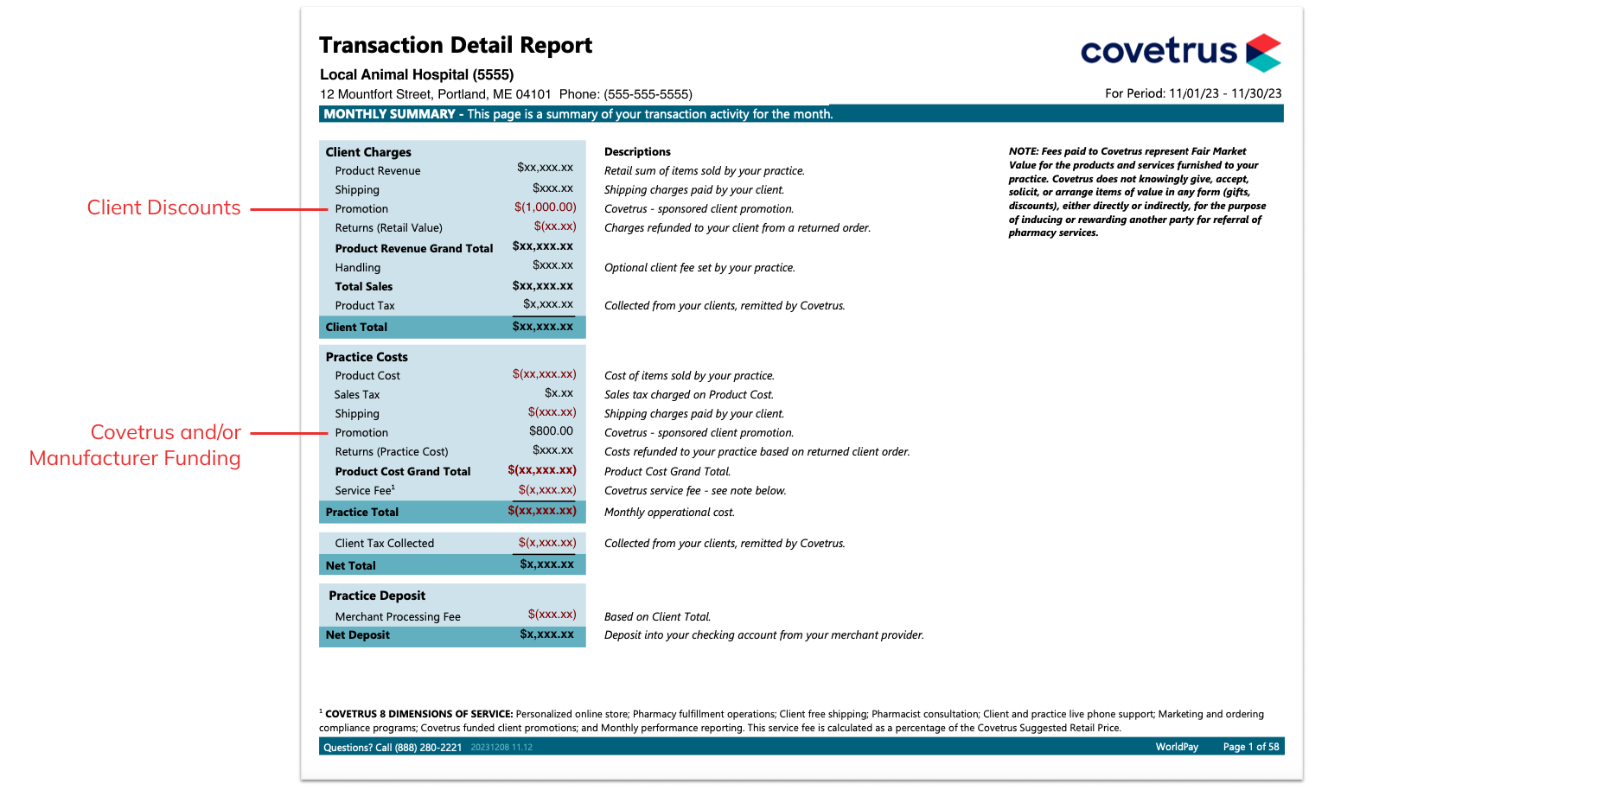
Task: Select the Promotion $800.00 value
Action: [x=551, y=431]
